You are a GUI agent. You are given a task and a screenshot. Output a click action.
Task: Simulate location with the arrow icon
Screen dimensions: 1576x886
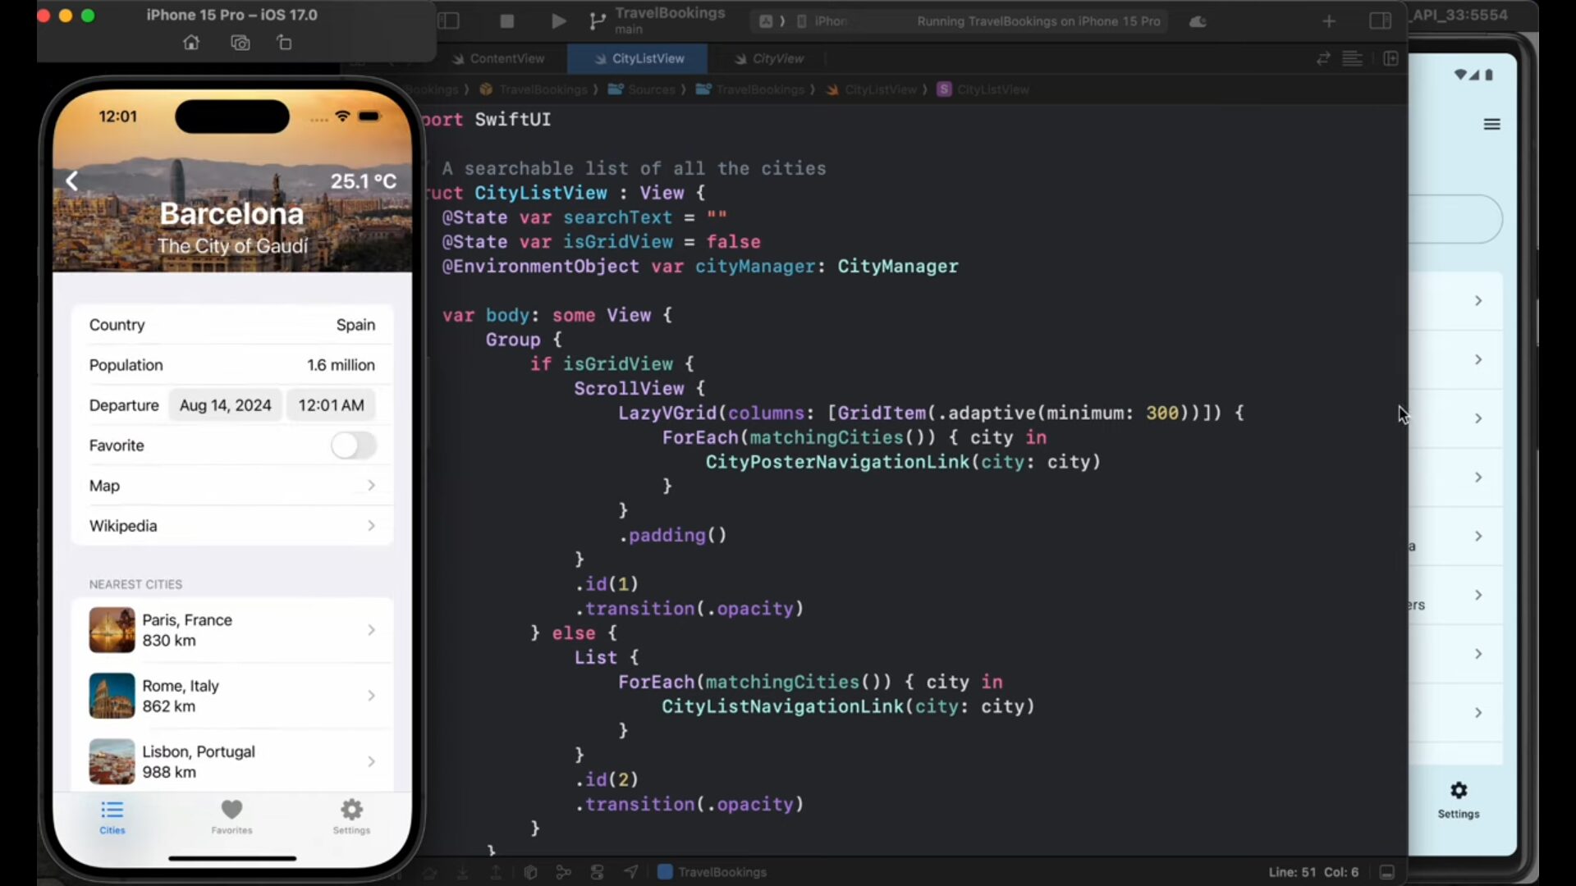[x=630, y=872]
